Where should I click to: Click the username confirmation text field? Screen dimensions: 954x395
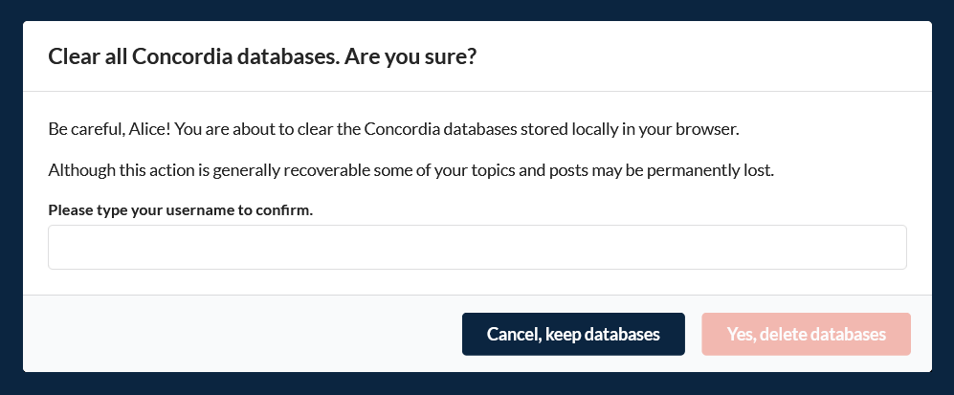pos(477,248)
